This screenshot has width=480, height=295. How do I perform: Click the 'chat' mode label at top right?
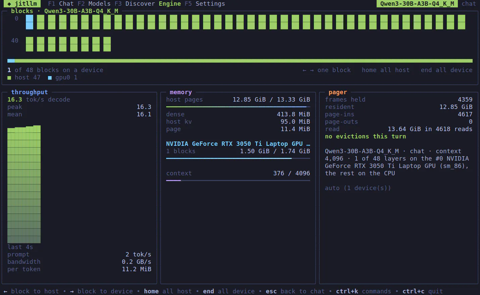[469, 4]
